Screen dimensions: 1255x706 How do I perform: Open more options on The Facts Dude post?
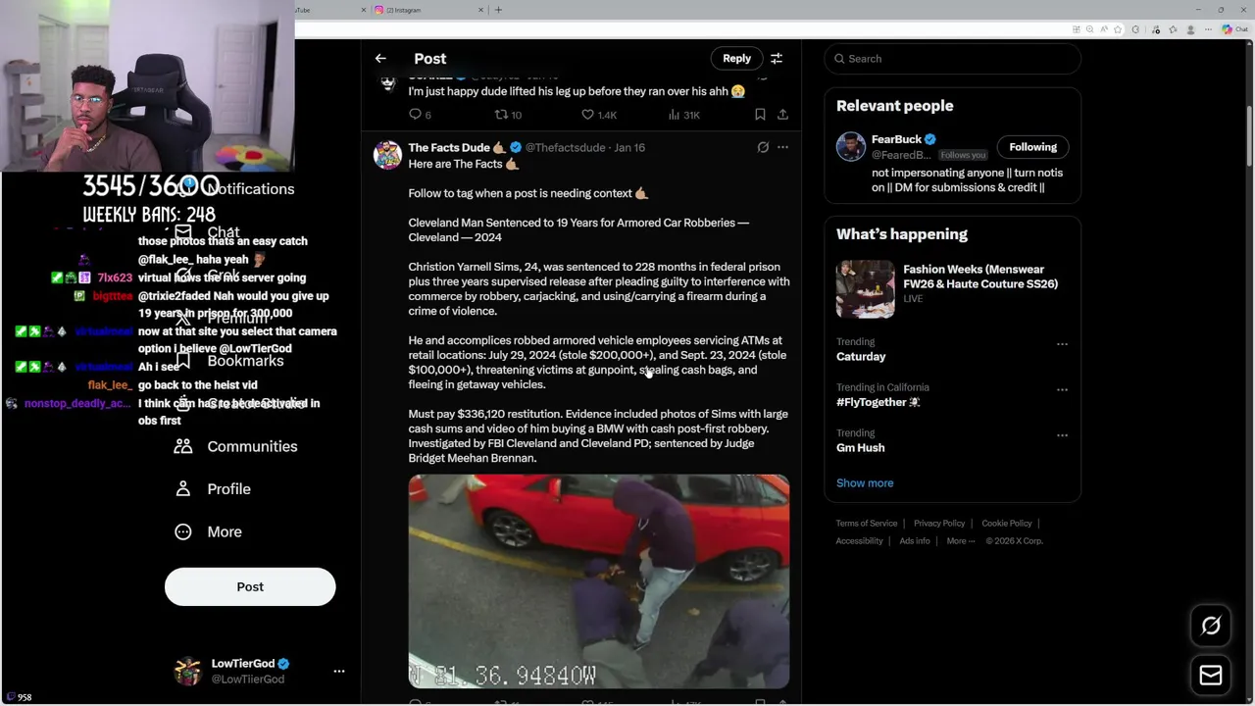(782, 147)
